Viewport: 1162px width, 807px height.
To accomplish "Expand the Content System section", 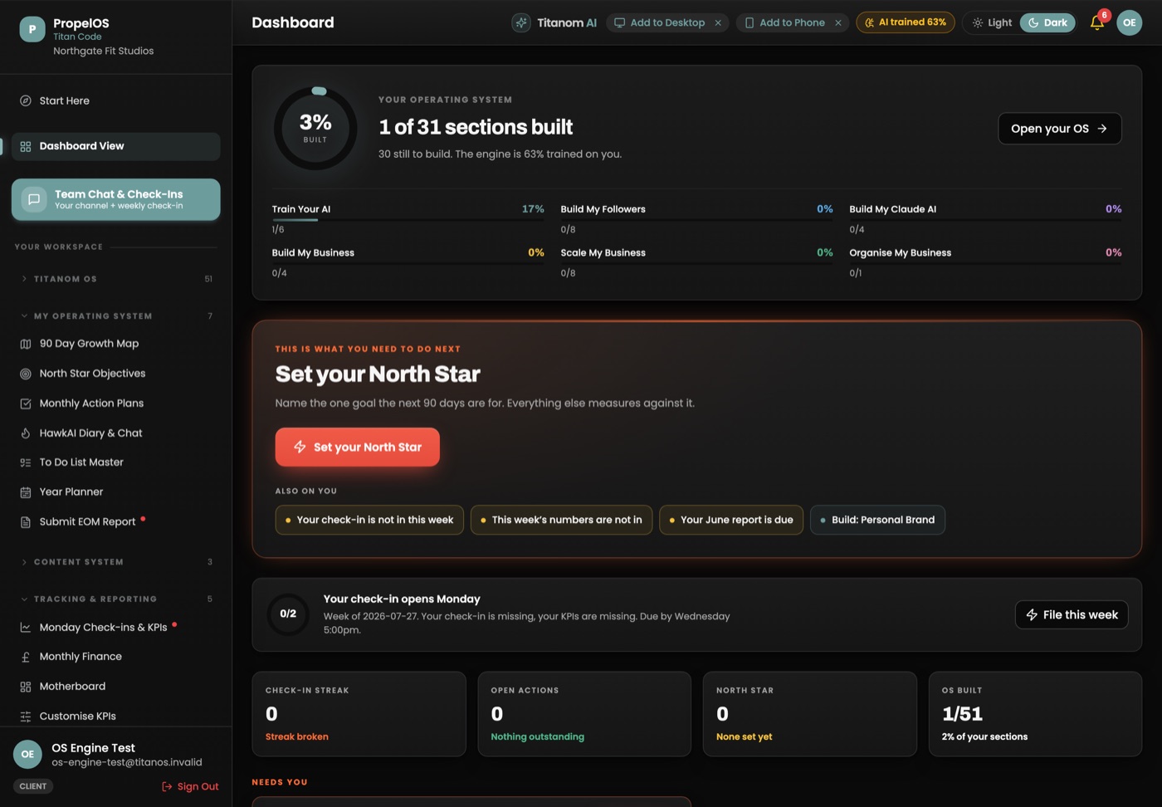I will click(x=116, y=562).
